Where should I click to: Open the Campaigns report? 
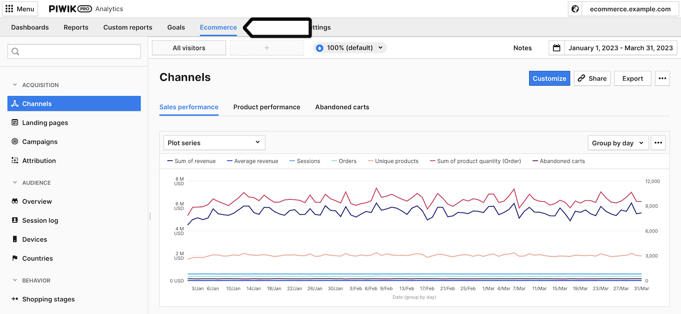tap(40, 142)
